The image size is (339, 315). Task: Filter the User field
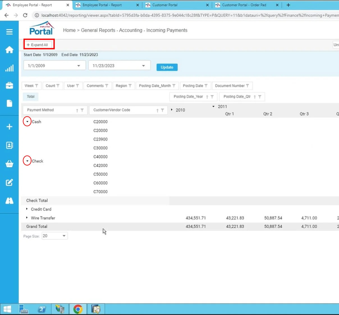[77, 86]
